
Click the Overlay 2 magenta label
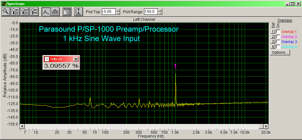pos(289,36)
